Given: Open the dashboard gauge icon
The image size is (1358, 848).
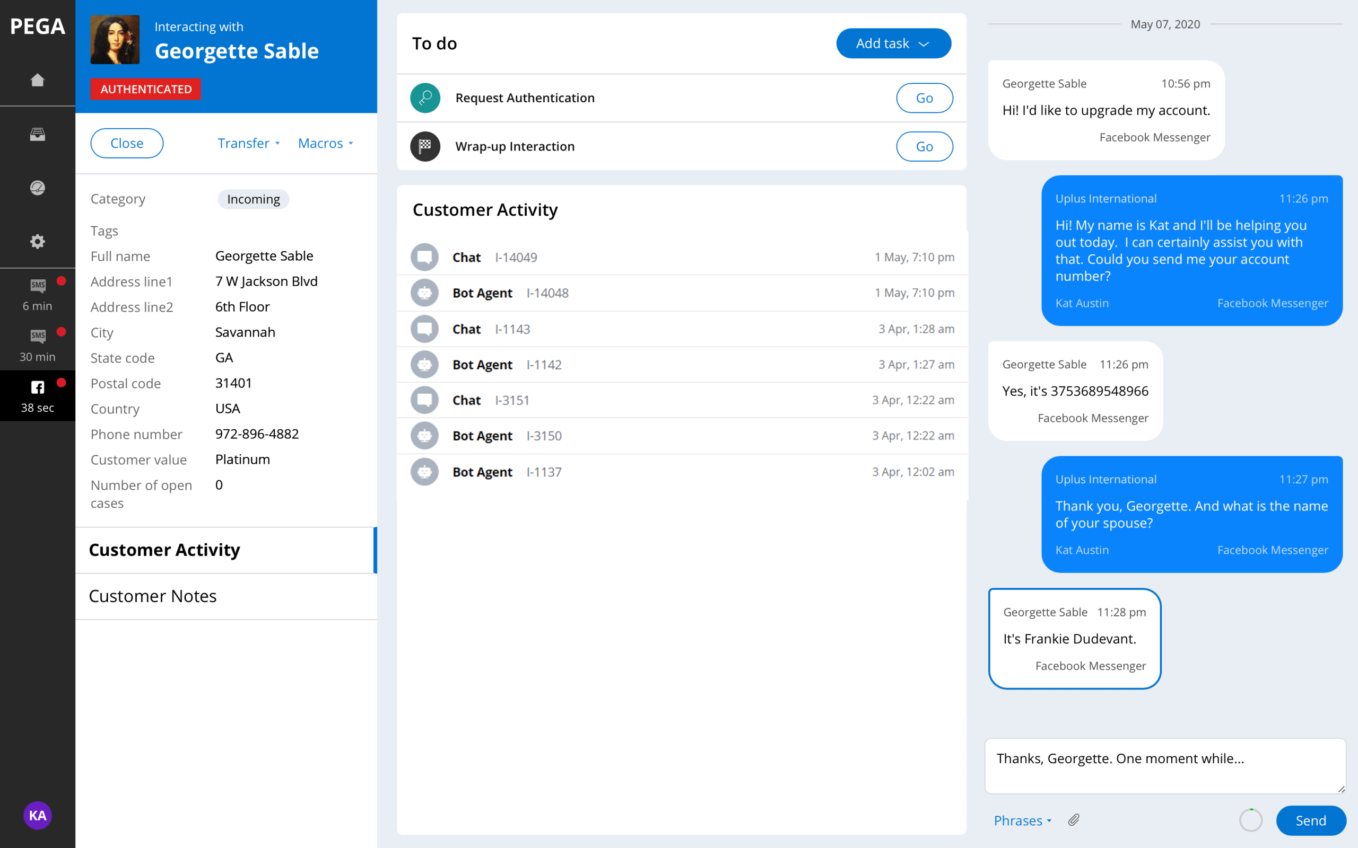Looking at the screenshot, I should coord(38,187).
